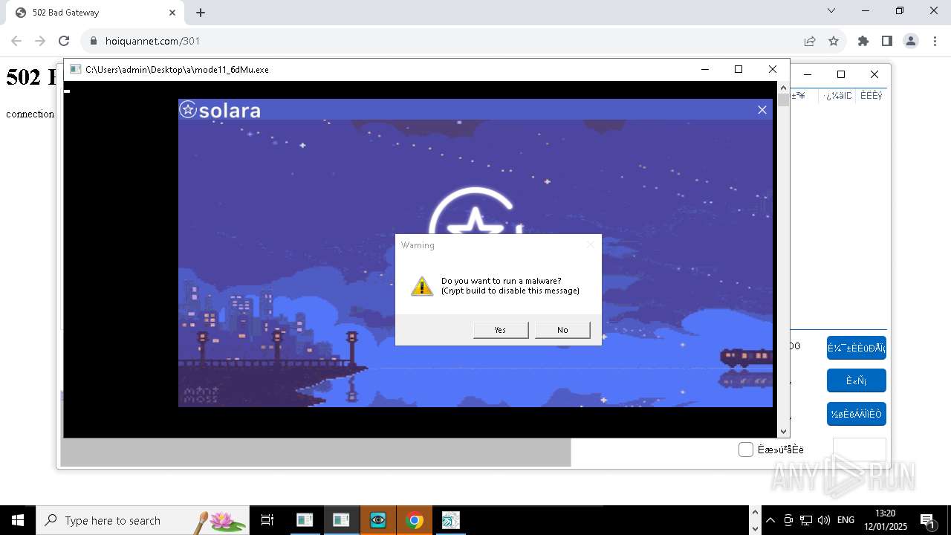This screenshot has height=535, width=951.
Task: Open Chrome tab search dropdown
Action: (831, 11)
